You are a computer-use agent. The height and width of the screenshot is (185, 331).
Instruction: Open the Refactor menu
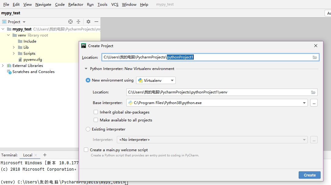[76, 5]
